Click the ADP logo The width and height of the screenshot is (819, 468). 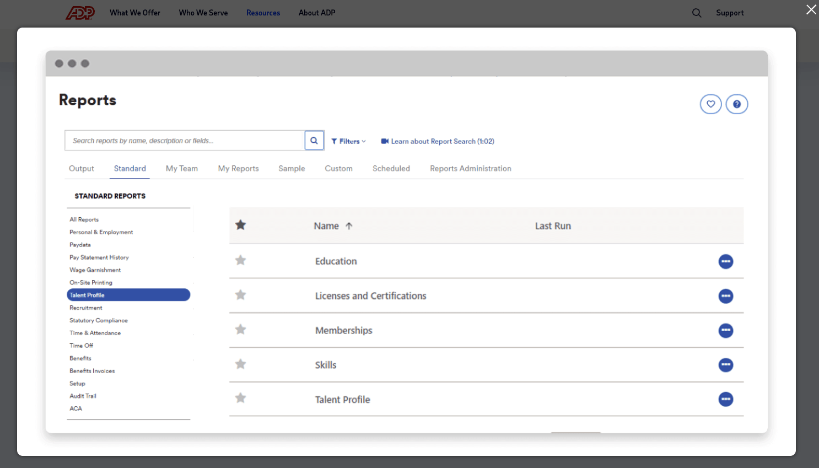[80, 13]
